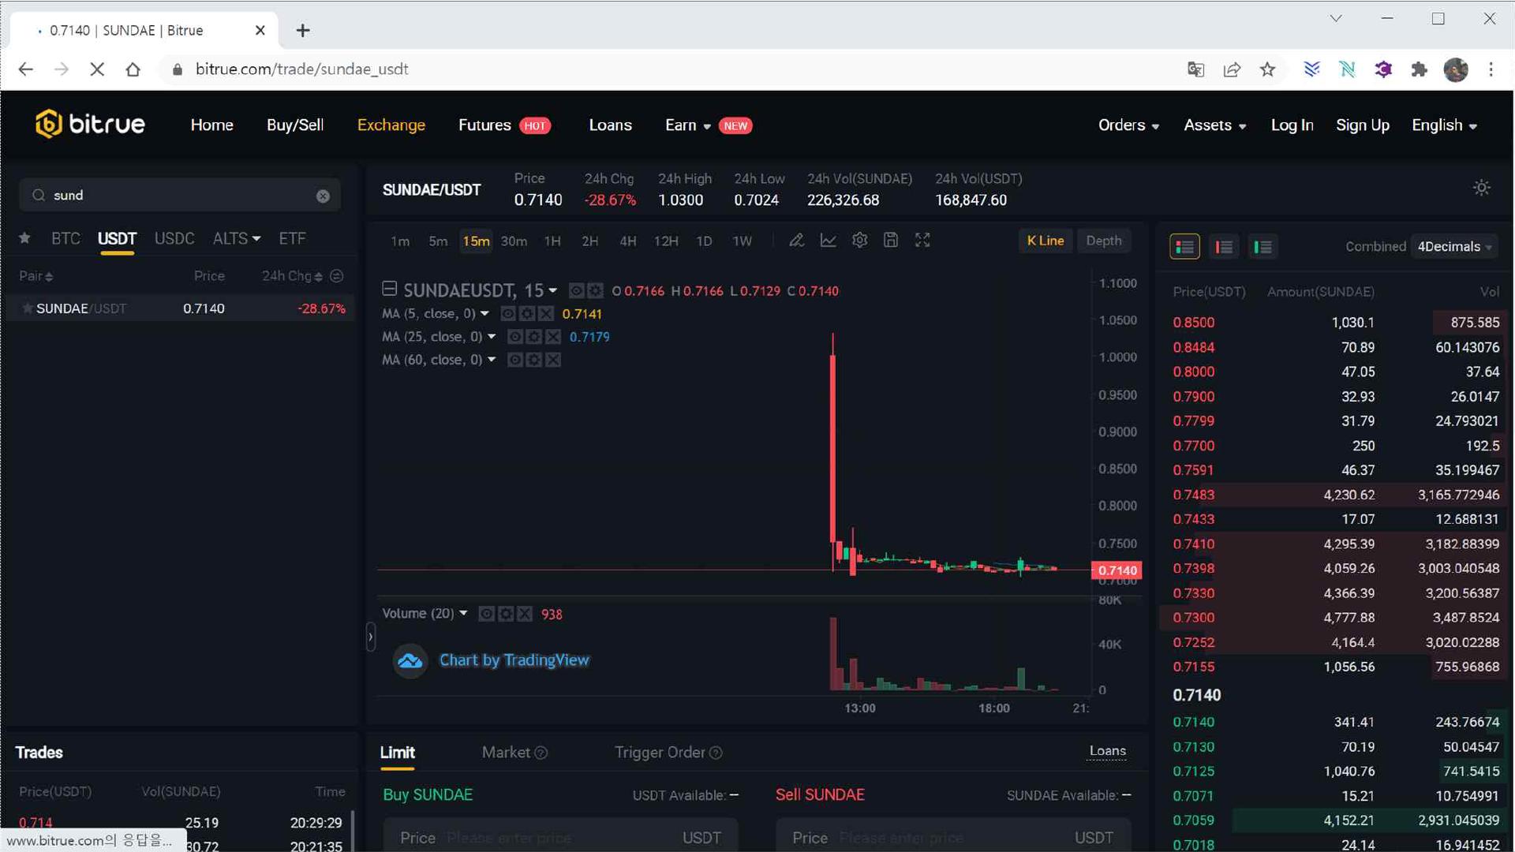
Task: Open the 4Decimals precision dropdown
Action: point(1454,246)
